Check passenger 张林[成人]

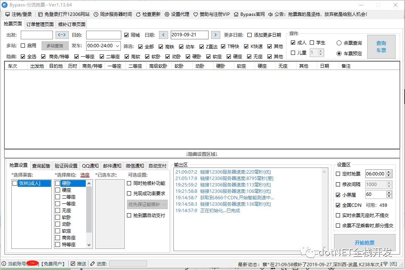tap(15, 183)
